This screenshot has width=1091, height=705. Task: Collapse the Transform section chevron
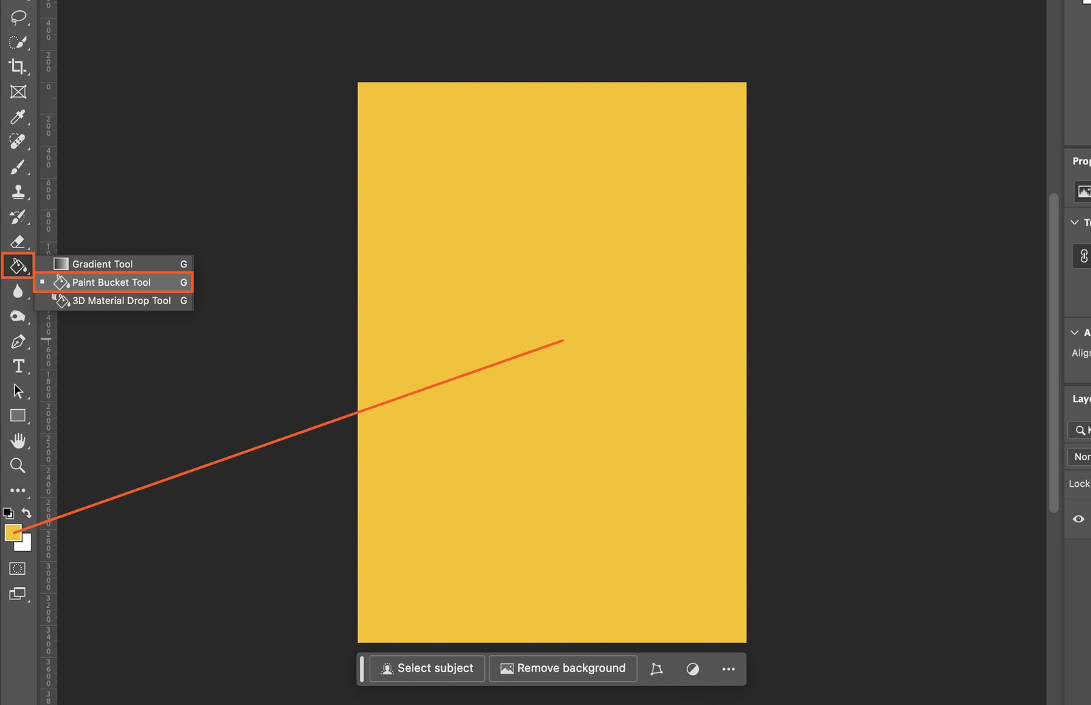pyautogui.click(x=1075, y=222)
